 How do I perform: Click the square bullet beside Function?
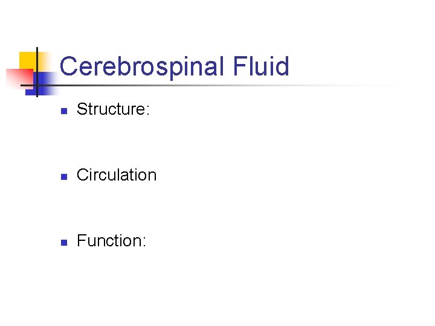(x=63, y=242)
